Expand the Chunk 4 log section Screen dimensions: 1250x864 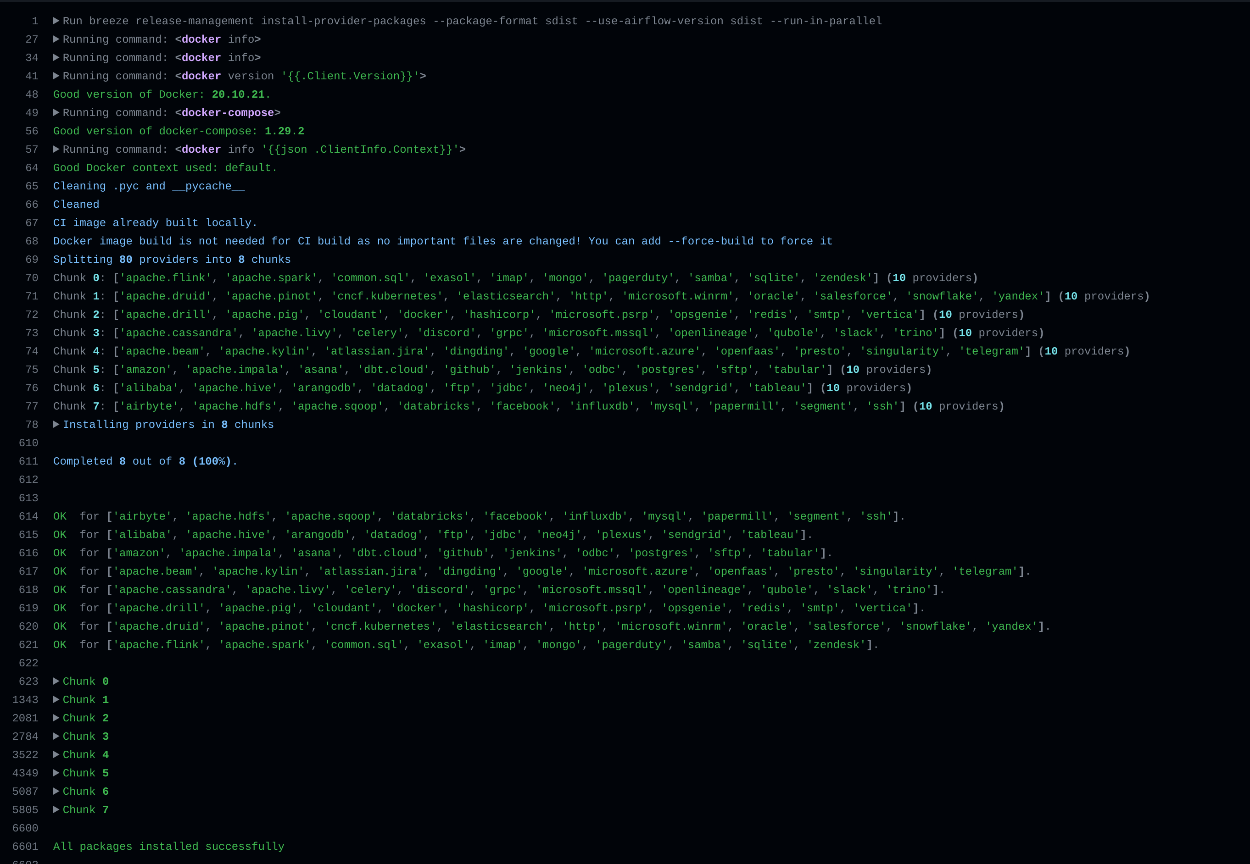[x=56, y=755]
